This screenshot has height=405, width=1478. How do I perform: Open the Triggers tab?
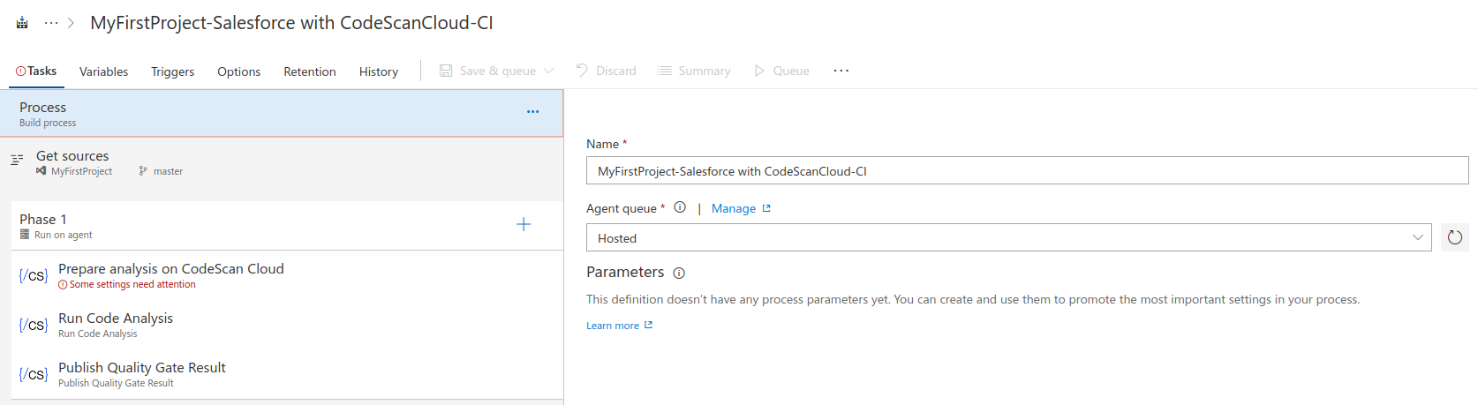click(172, 71)
